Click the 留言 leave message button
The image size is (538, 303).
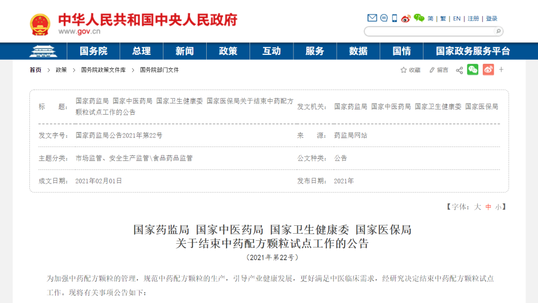[439, 70]
